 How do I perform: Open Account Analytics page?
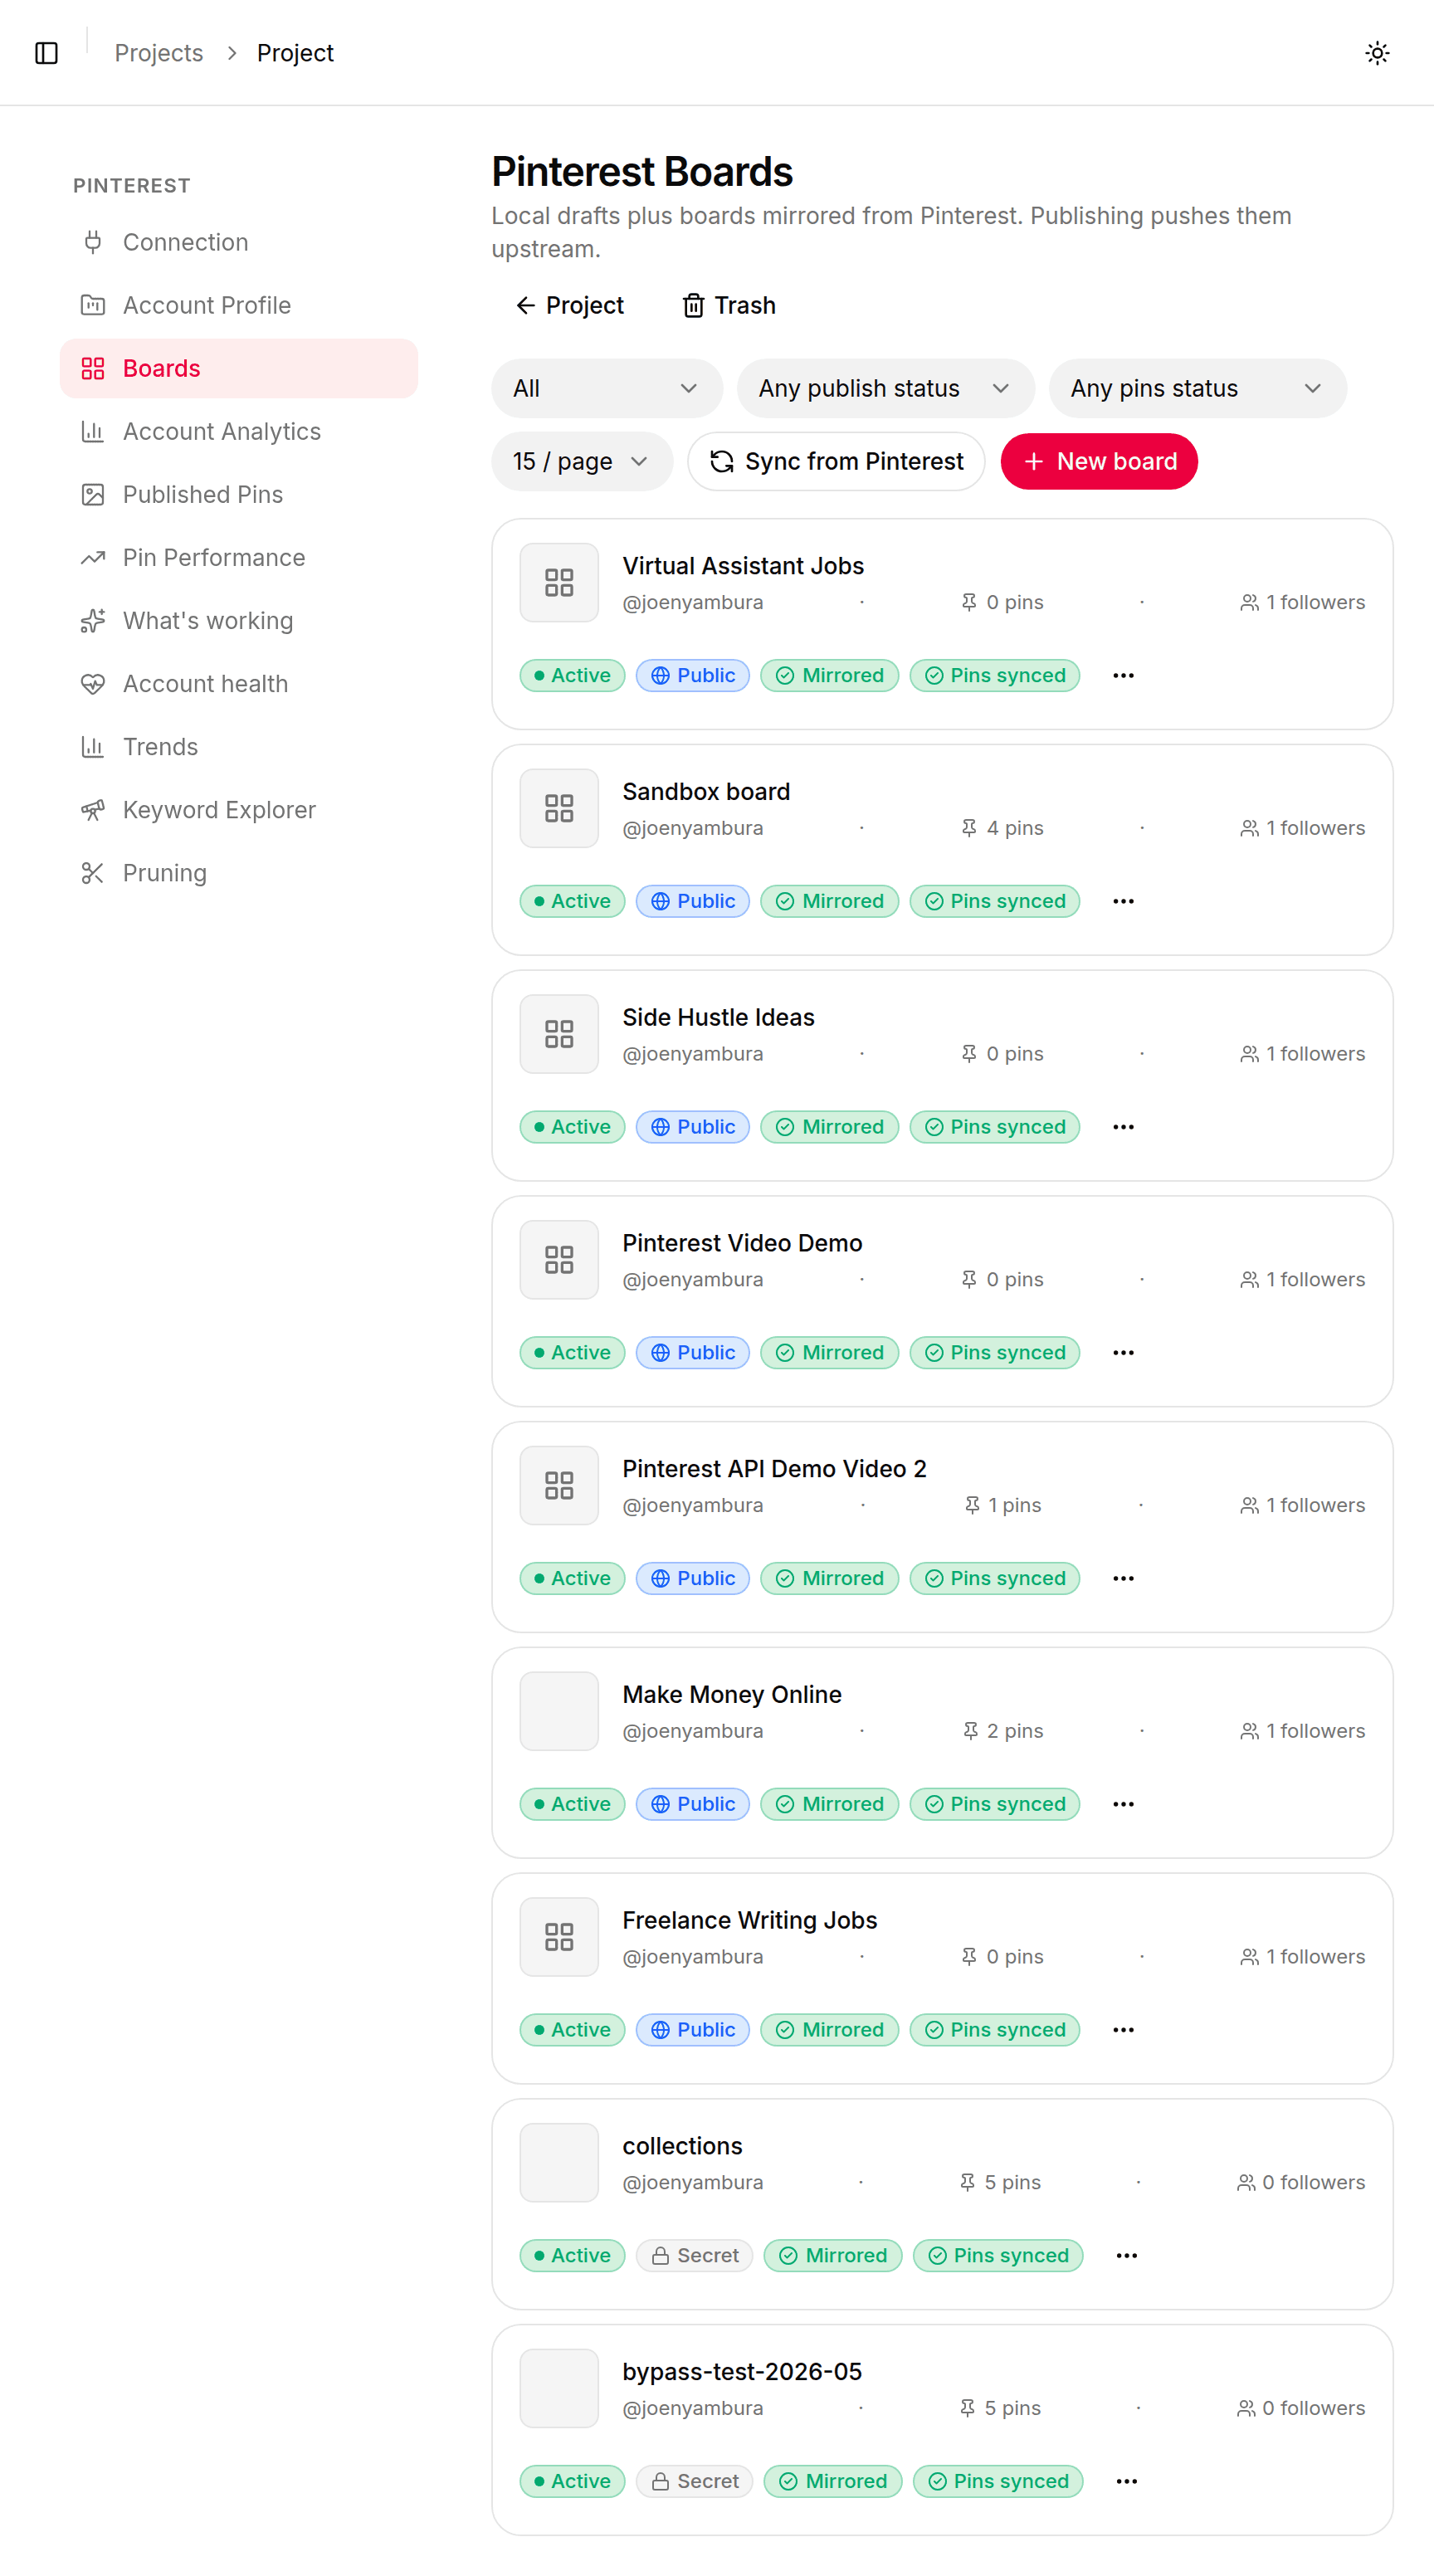pos(239,431)
